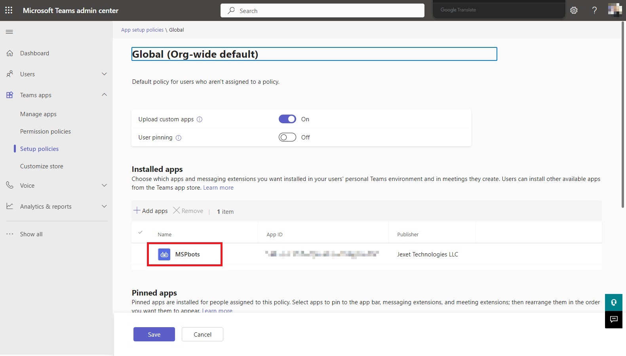Select all installed apps checkmark header

tap(140, 232)
